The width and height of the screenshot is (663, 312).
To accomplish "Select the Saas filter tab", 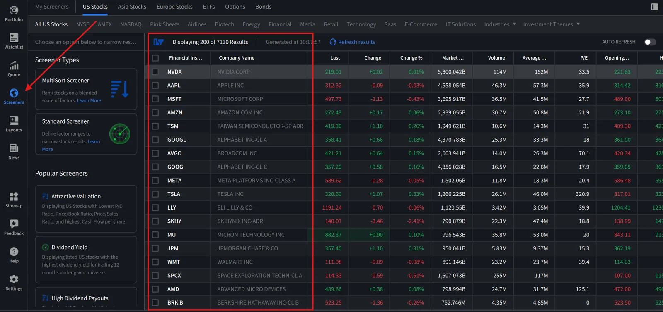I will click(x=390, y=24).
